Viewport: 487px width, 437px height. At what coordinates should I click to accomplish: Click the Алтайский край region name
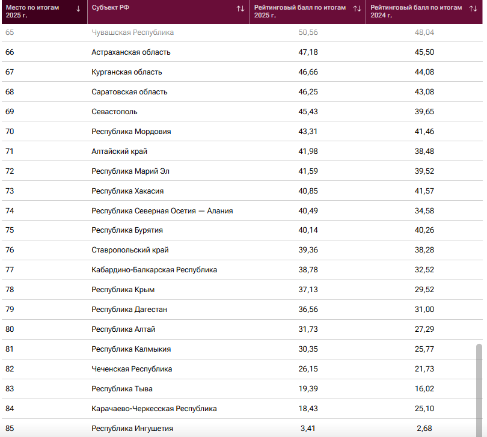click(119, 151)
